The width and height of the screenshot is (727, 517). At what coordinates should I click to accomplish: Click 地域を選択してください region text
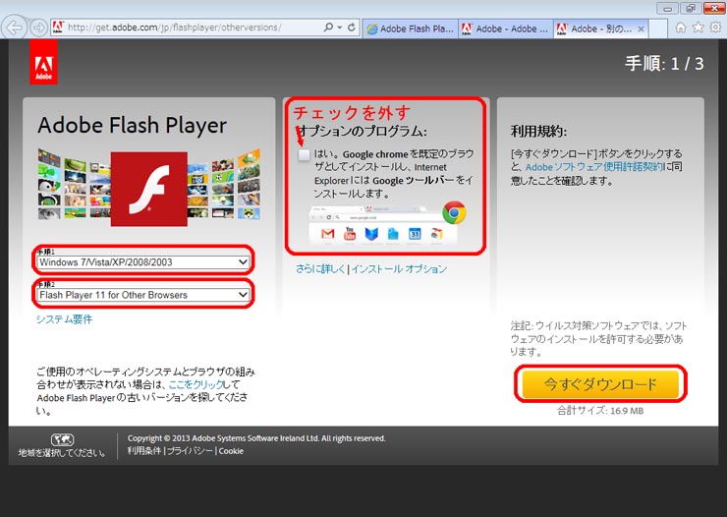click(62, 453)
